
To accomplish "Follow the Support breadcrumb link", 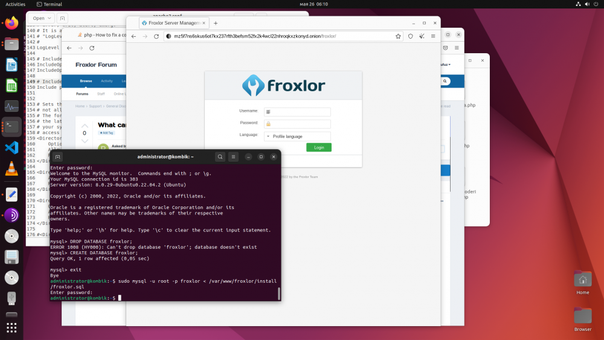I will [95, 106].
